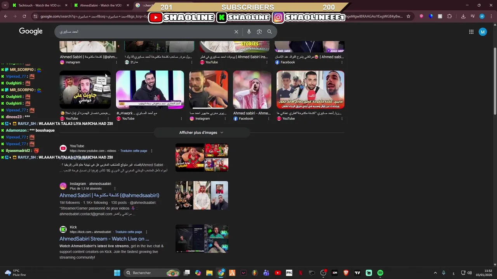Go to the Google logo homepage
The width and height of the screenshot is (497, 279).
point(31,31)
